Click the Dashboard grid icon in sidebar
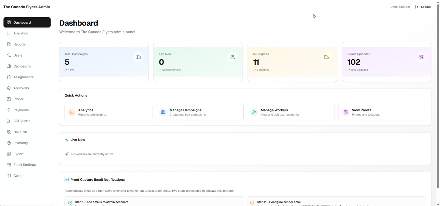 pos(9,22)
